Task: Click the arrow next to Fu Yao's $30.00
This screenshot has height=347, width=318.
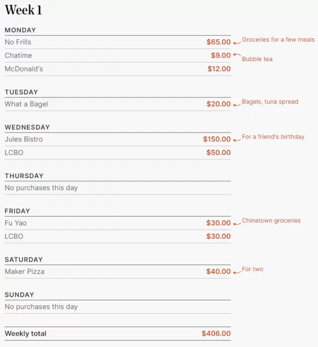Action: pos(237,224)
